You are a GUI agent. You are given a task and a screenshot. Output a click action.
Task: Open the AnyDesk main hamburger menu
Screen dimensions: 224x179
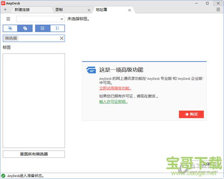[218, 10]
